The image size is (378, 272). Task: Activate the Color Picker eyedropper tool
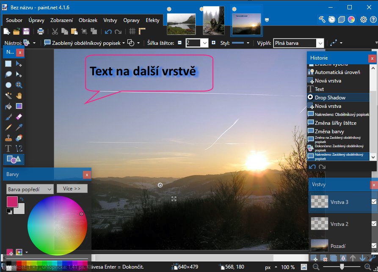(19, 127)
